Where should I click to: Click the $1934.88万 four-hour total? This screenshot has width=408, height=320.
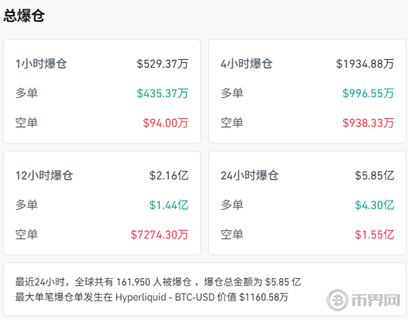[x=365, y=63]
